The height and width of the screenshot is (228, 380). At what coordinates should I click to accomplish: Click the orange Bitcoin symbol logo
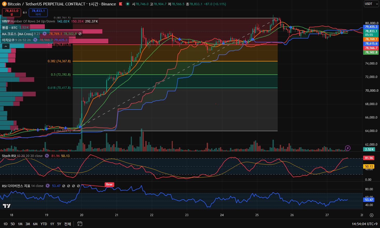click(x=4, y=4)
